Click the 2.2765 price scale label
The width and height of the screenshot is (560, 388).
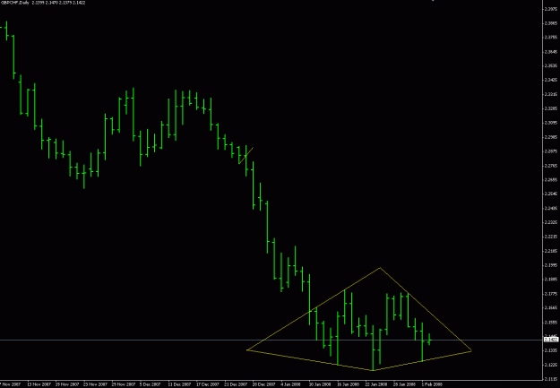[552, 166]
